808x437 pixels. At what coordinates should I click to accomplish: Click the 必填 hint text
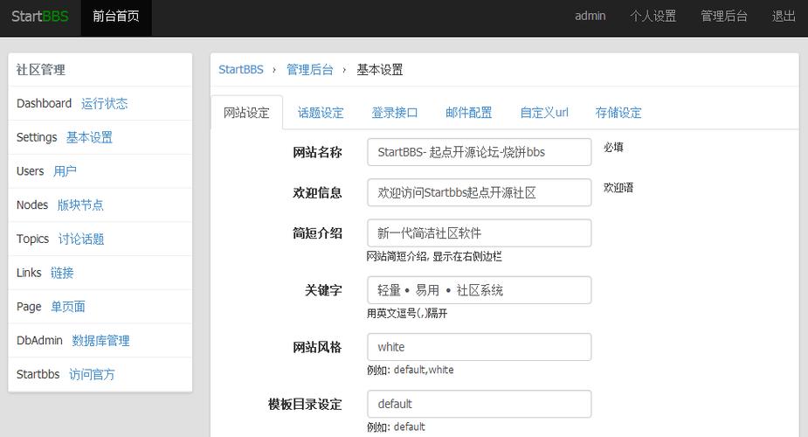point(613,148)
